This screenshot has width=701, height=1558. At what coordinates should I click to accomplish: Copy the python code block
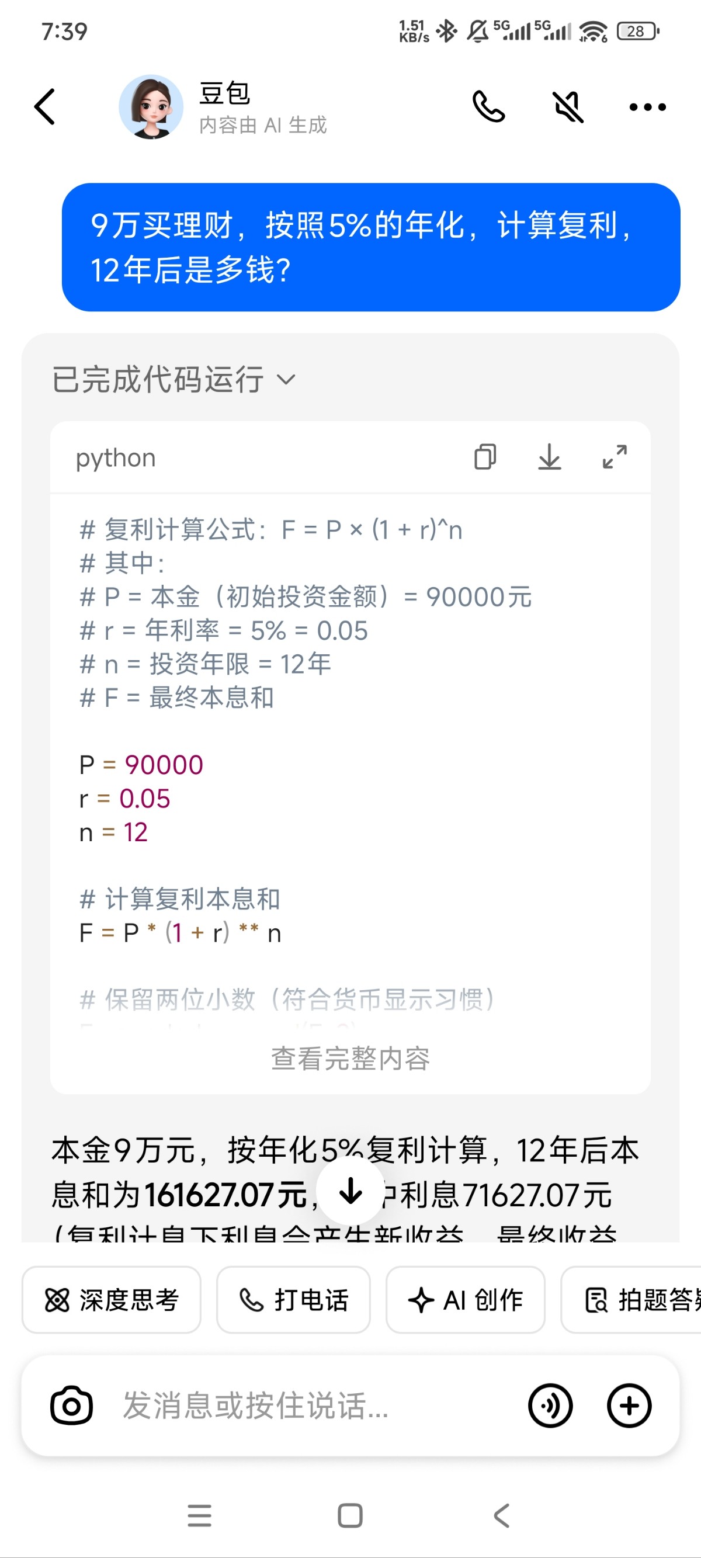485,457
